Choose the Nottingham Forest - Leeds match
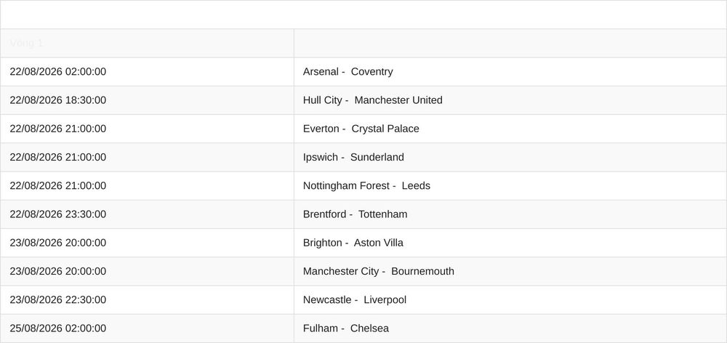This screenshot has height=343, width=727. click(366, 186)
